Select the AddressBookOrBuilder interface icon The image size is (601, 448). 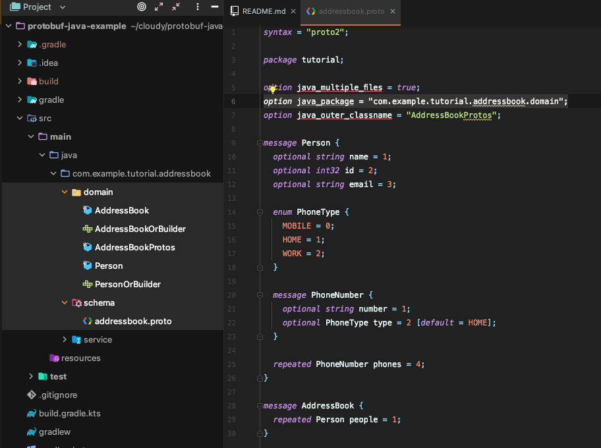pyautogui.click(x=88, y=229)
